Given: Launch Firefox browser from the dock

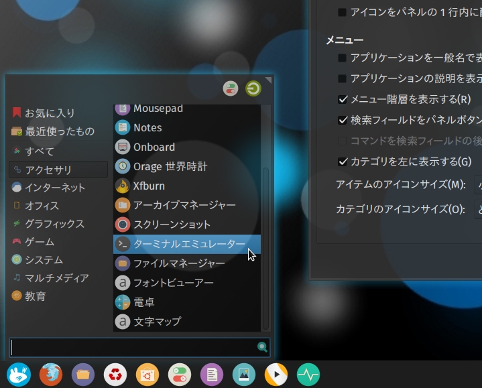Looking at the screenshot, I should (51, 375).
